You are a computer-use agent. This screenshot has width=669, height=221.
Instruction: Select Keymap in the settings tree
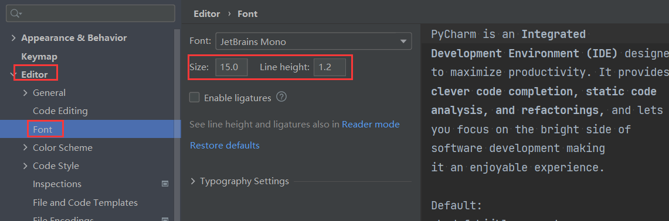coord(39,56)
